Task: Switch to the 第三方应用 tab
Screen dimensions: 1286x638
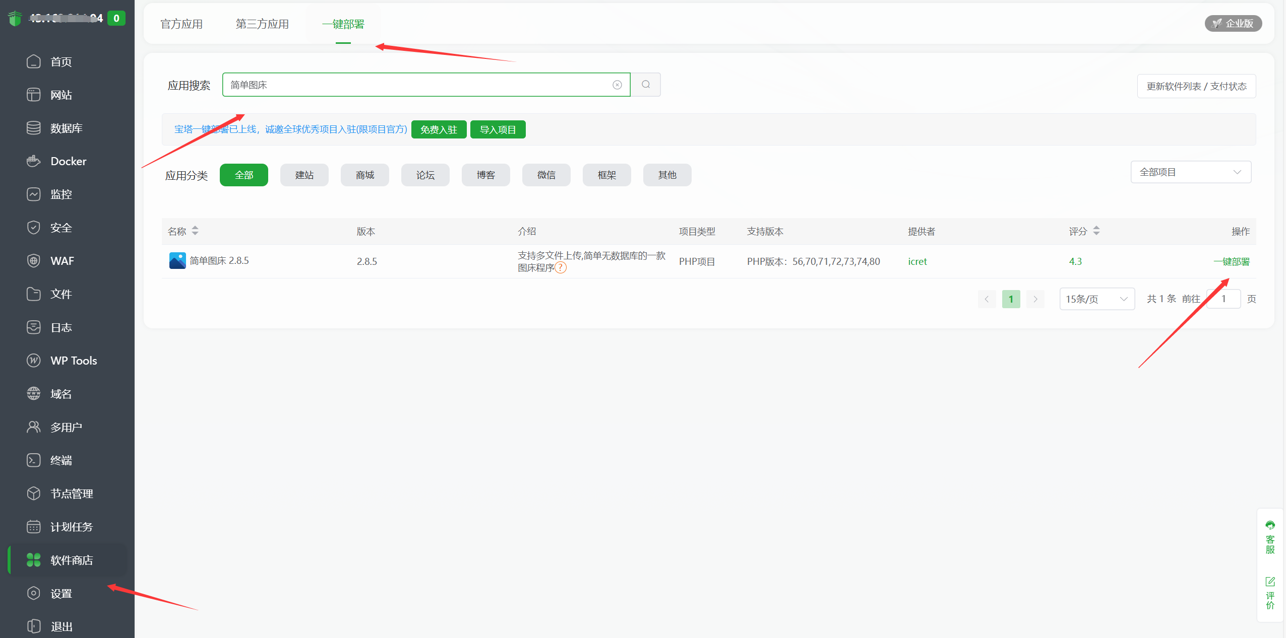Action: click(x=262, y=24)
